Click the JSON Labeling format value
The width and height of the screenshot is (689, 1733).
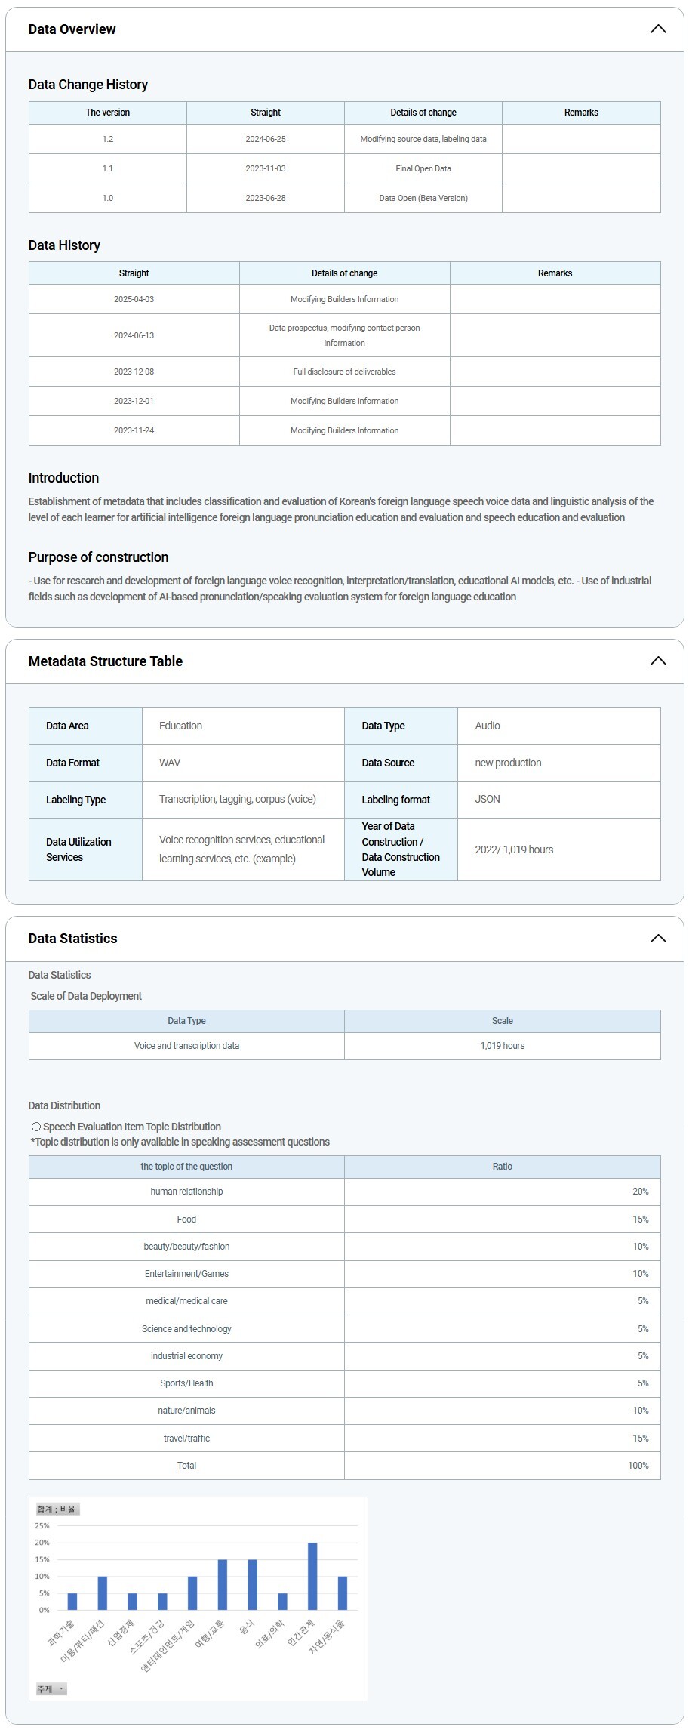click(x=488, y=799)
